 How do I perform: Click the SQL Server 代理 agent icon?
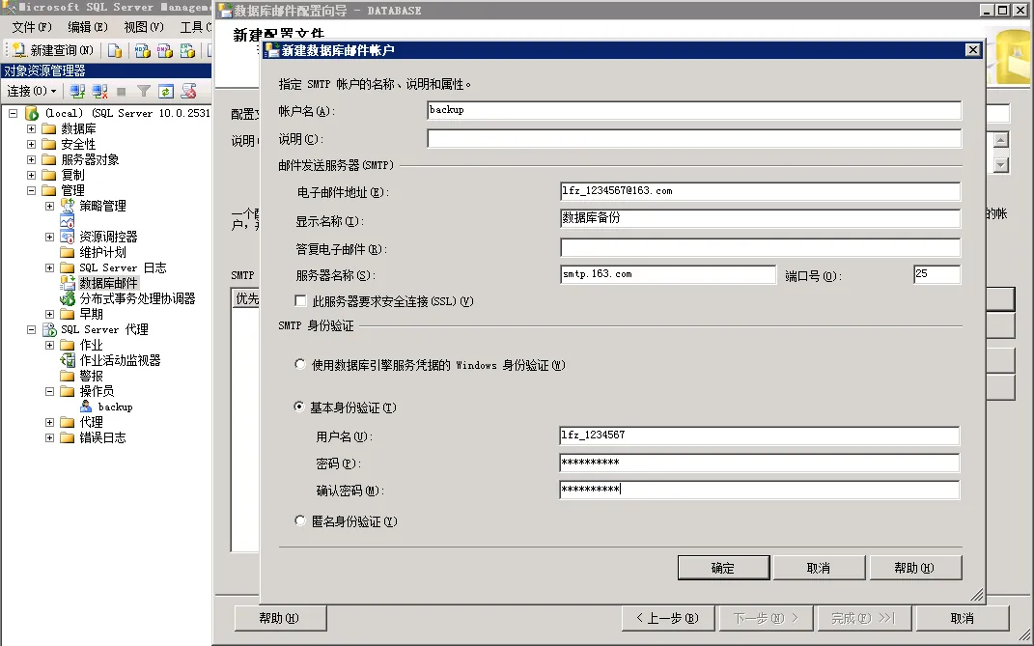click(49, 329)
